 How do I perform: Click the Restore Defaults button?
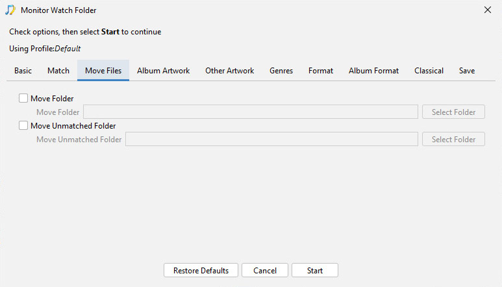point(201,270)
